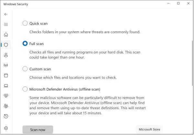The image size is (194, 135).
Task: Select the Custom scan radio button
Action: 25,69
